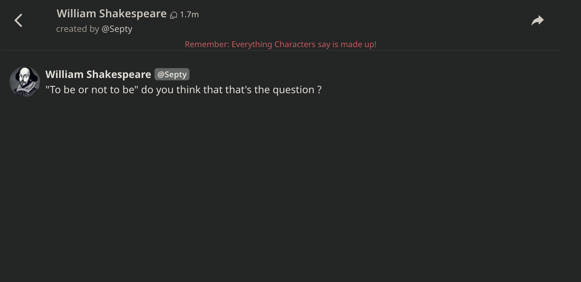Click the chat bubble interactions icon
The image size is (581, 282).
point(174,15)
